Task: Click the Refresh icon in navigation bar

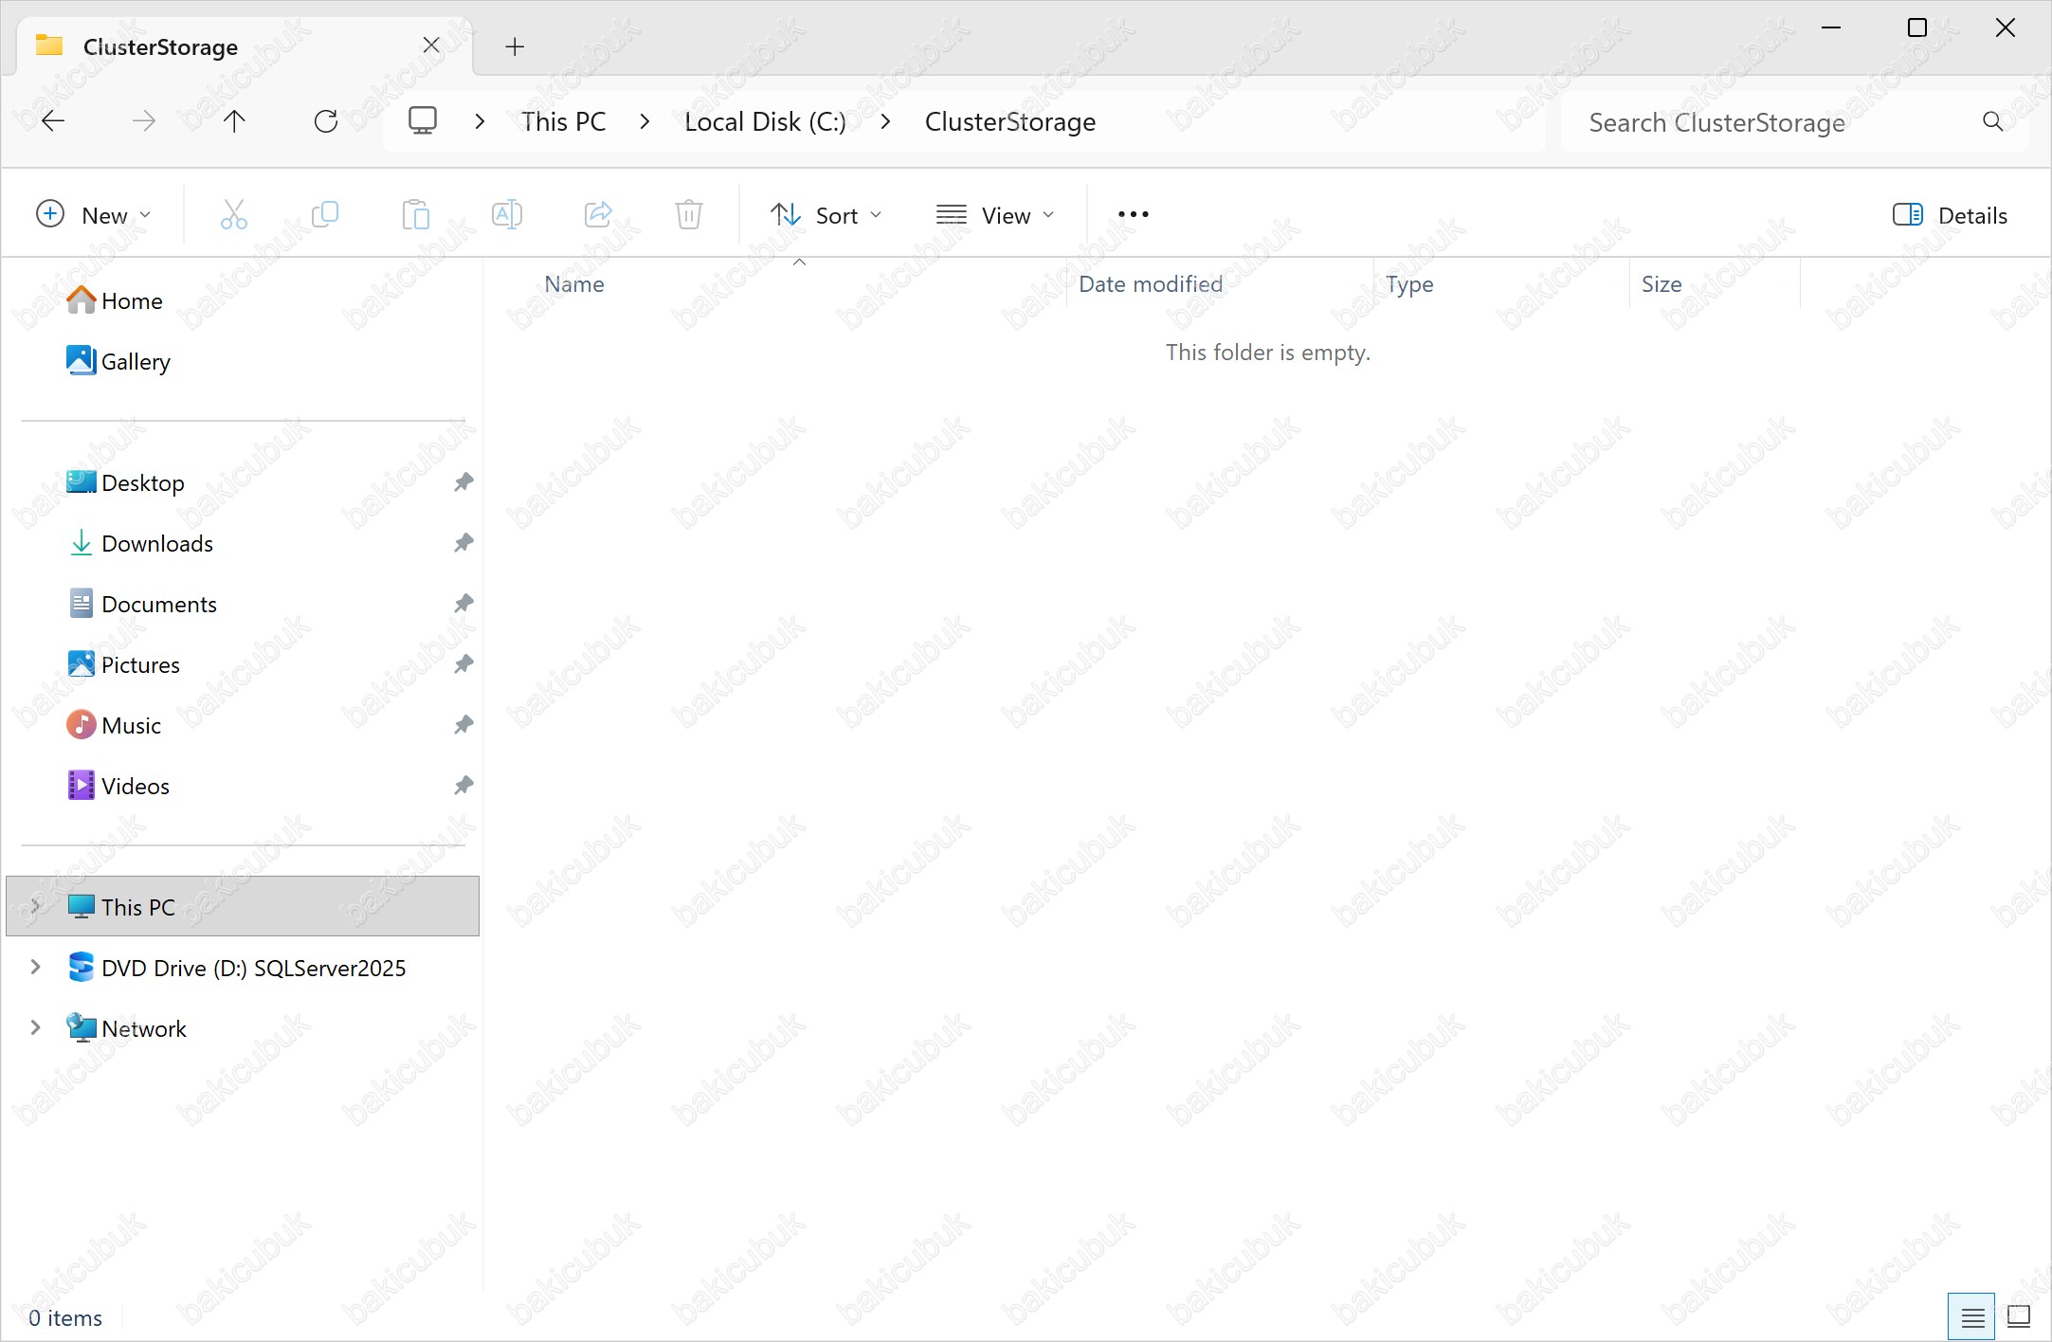Action: click(x=326, y=121)
